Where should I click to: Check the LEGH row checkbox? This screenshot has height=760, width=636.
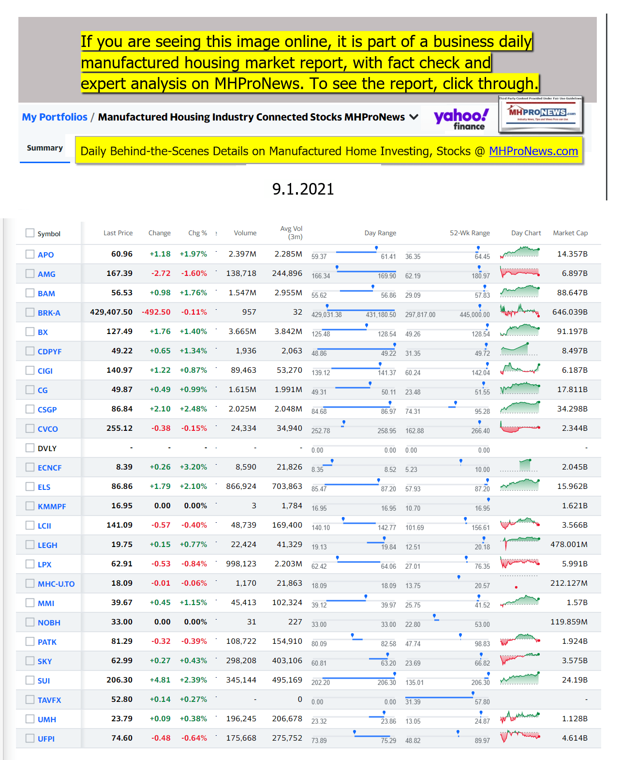click(x=30, y=545)
